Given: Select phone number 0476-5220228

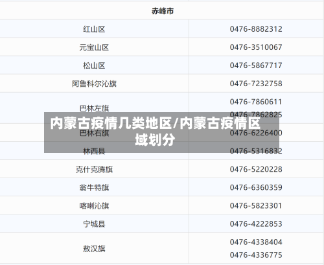Looking at the screenshot, I should coord(256,169).
